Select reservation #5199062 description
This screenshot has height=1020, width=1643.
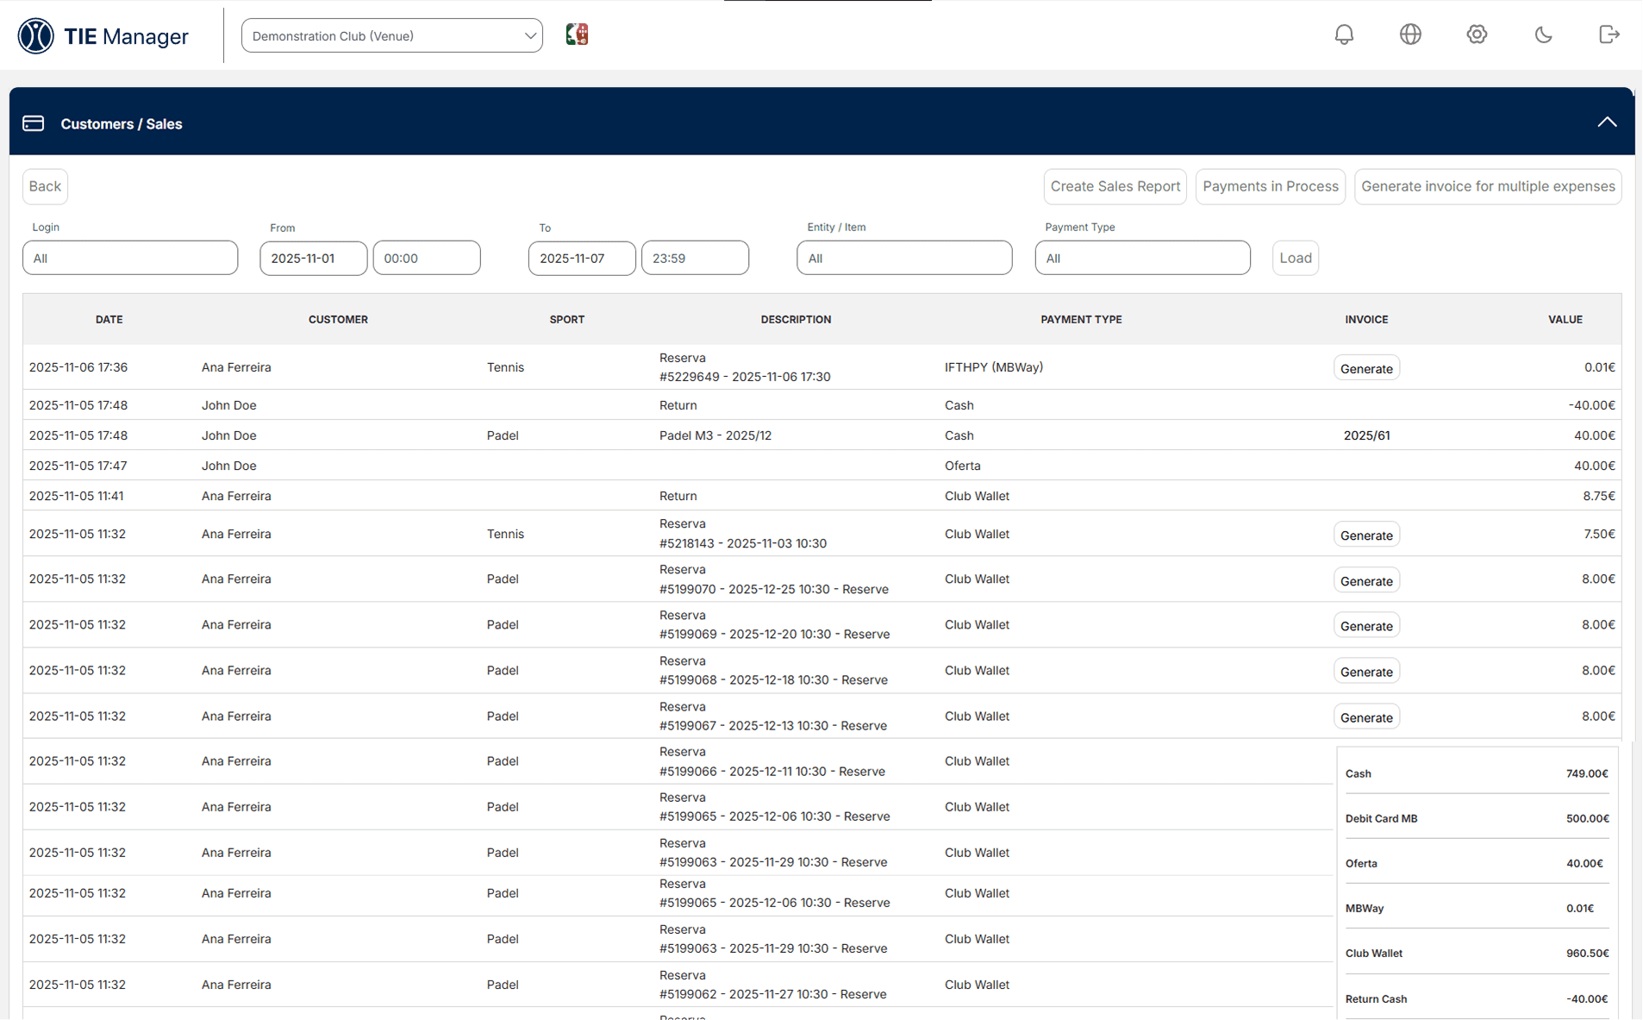click(773, 985)
